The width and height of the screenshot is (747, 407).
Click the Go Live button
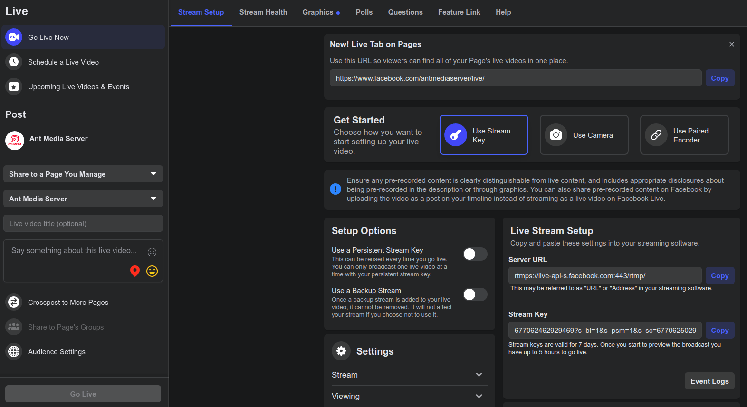coord(83,394)
